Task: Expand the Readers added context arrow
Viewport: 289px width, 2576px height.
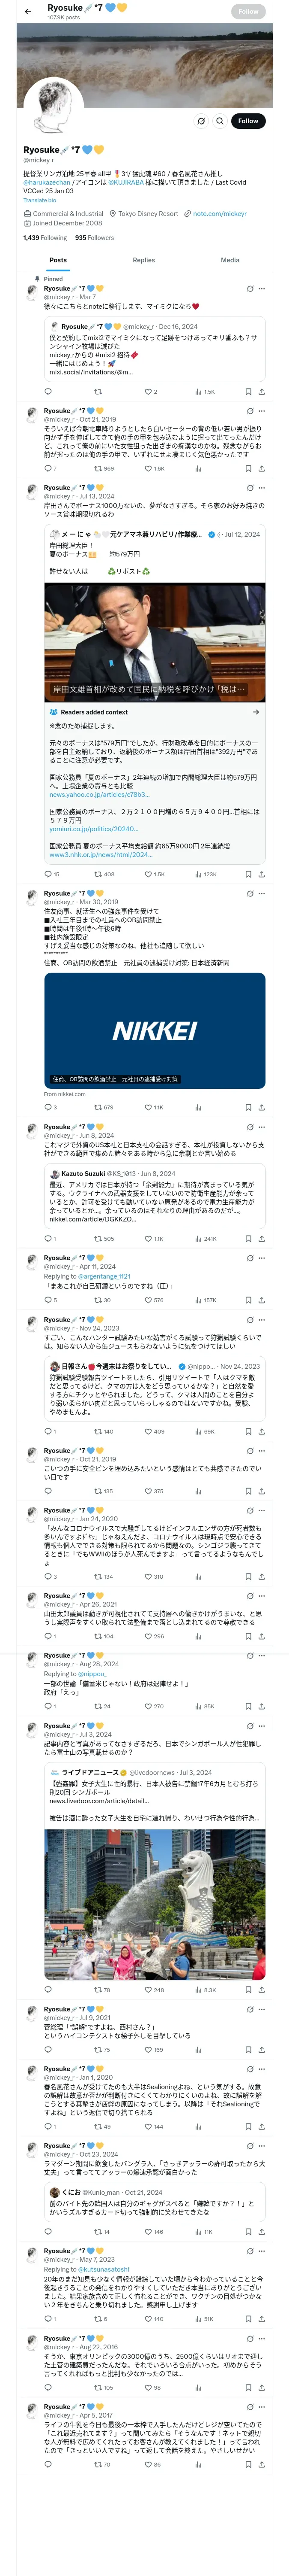Action: [255, 712]
